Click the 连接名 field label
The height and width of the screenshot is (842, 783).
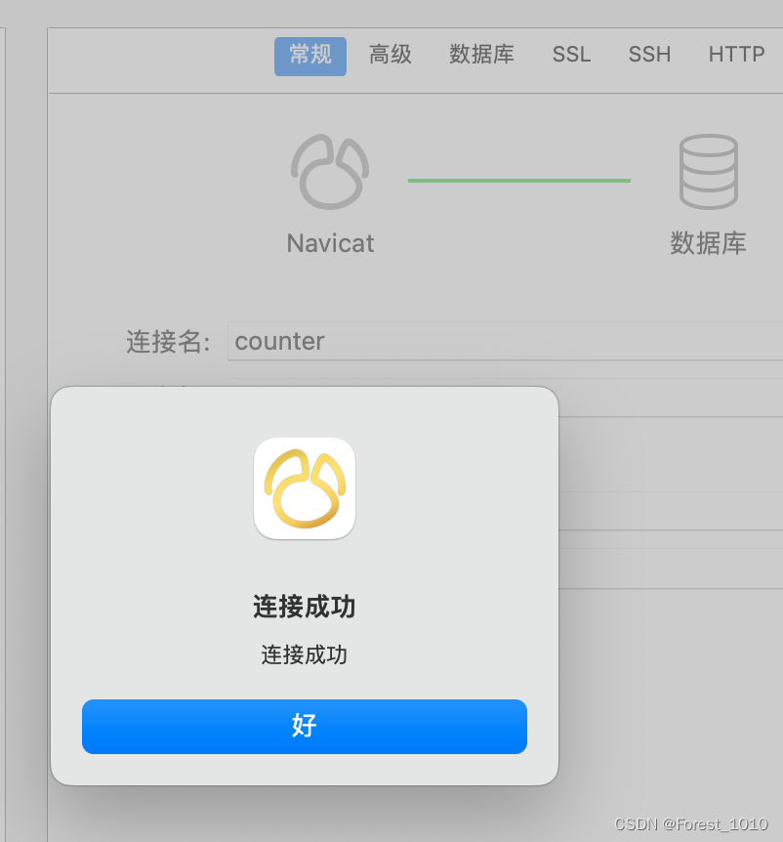point(169,342)
